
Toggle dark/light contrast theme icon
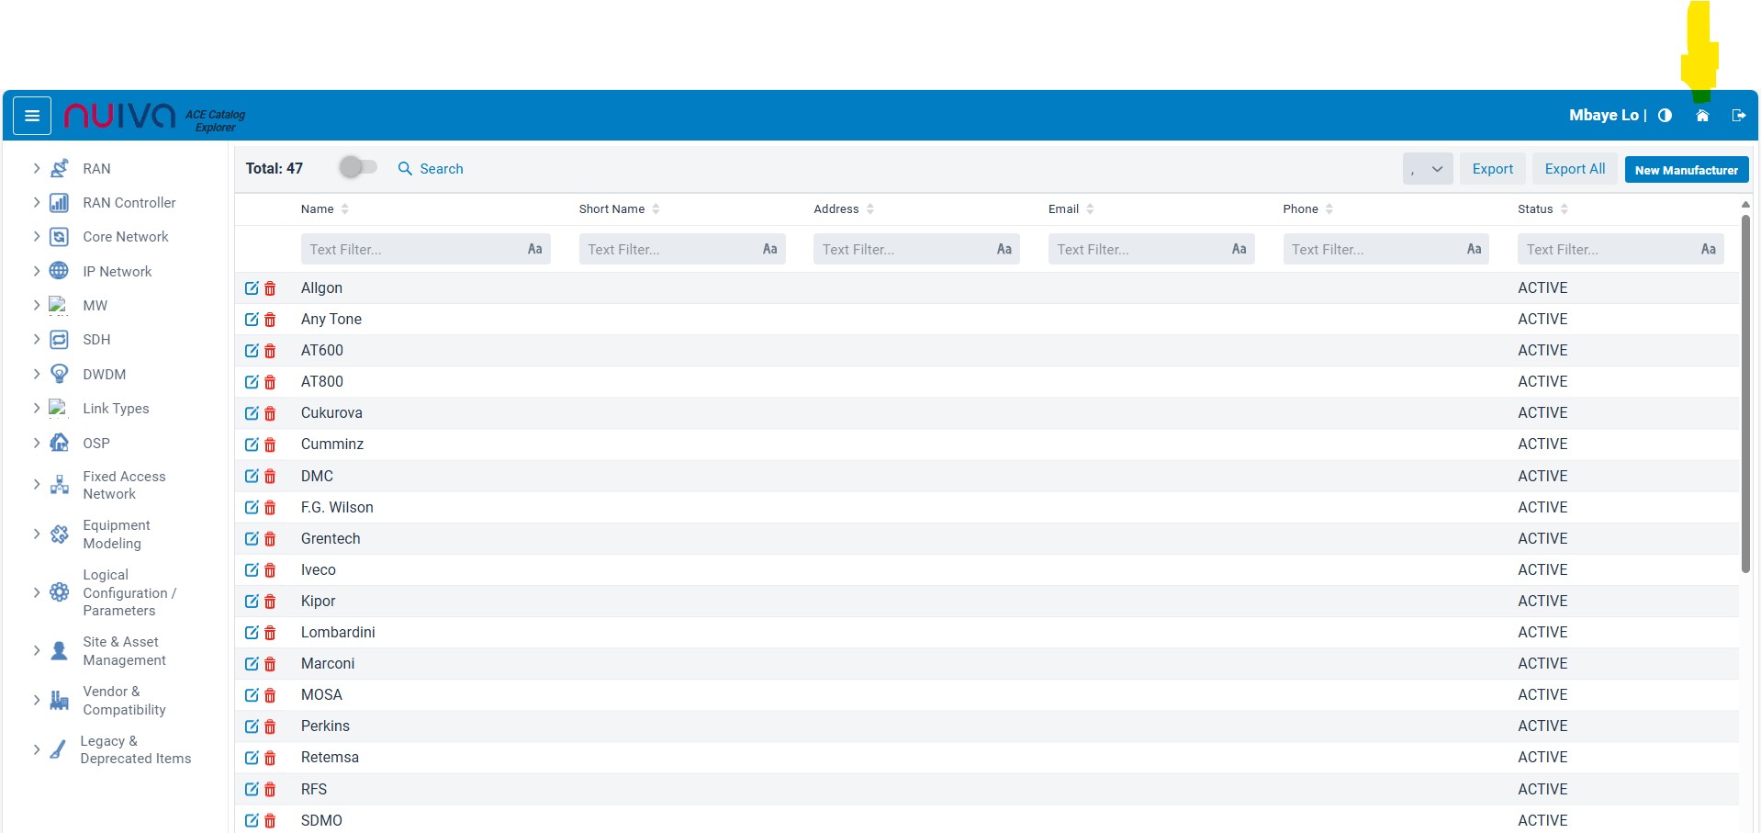pyautogui.click(x=1665, y=116)
